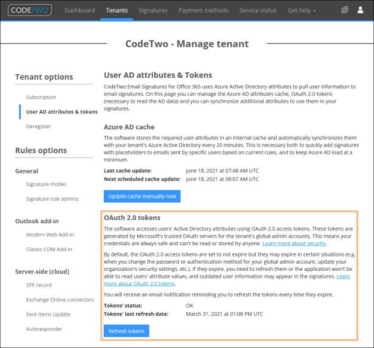Click the Tenant options heading
The width and height of the screenshot is (374, 348).
(x=44, y=77)
